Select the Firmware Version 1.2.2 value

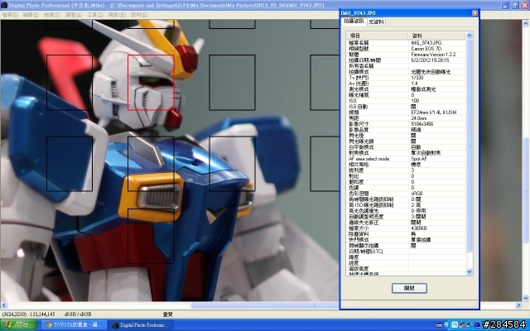433,55
